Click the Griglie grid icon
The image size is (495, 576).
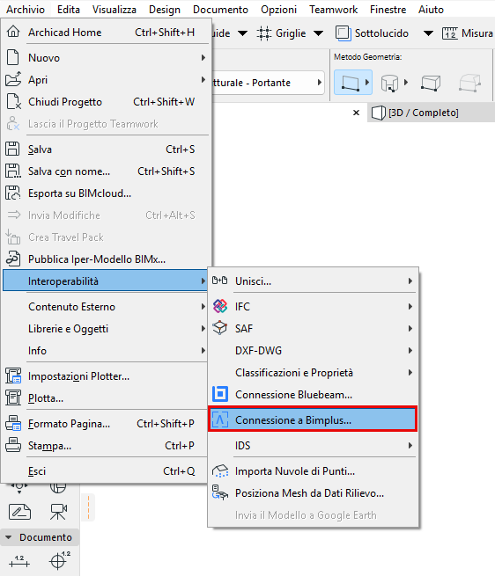click(x=264, y=33)
